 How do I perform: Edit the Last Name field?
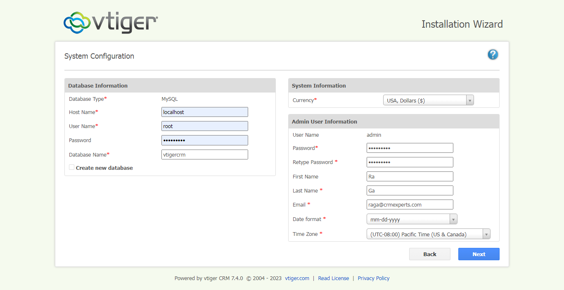(x=410, y=190)
